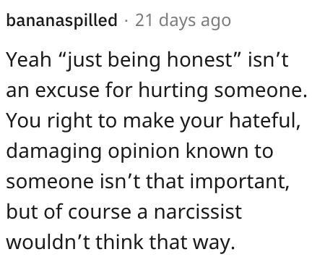Image resolution: width=312 pixels, height=265 pixels.
Task: Click the phrase "damaging opinion"
Action: 92,151
